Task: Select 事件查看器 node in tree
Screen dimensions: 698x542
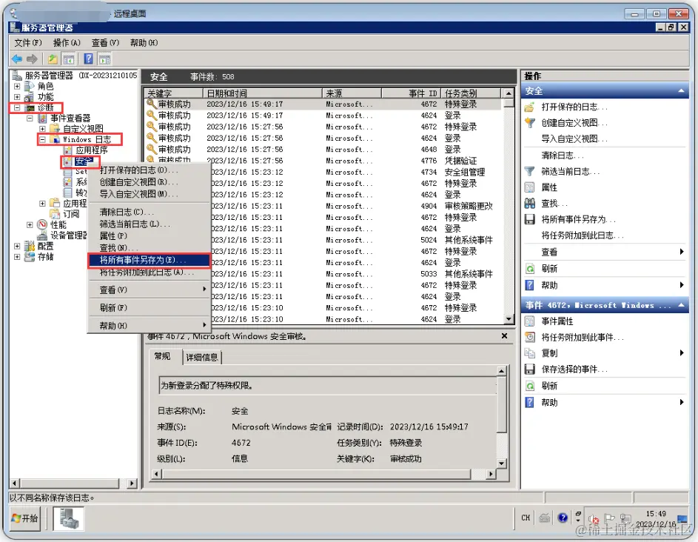Action: pos(70,118)
